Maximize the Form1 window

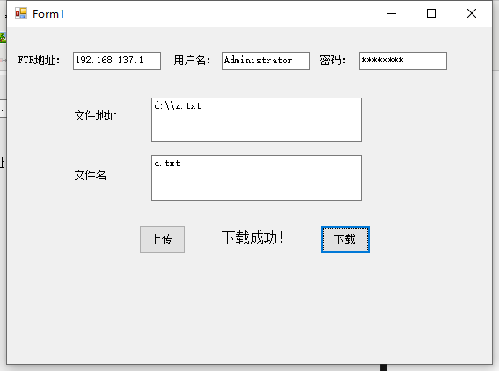pos(431,14)
